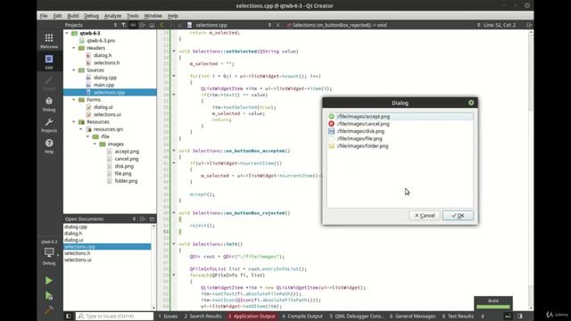571x321 pixels.
Task: Select accept.png item in Dialog list
Action: pos(401,117)
